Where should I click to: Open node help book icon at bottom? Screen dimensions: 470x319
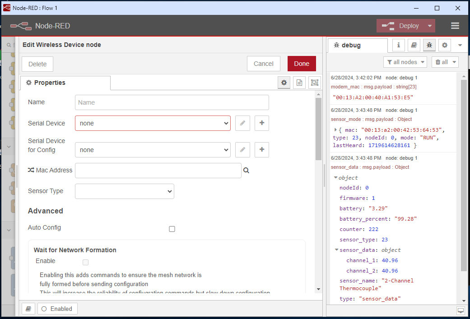click(28, 309)
